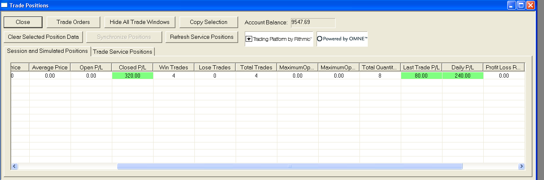Click the Daily P/L column header

click(463, 67)
